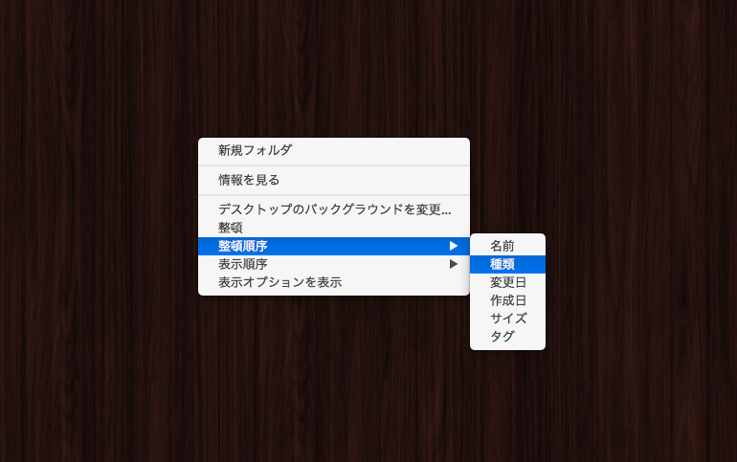Select 新規フォルダ from the context menu
The image size is (737, 462).
pyautogui.click(x=255, y=150)
